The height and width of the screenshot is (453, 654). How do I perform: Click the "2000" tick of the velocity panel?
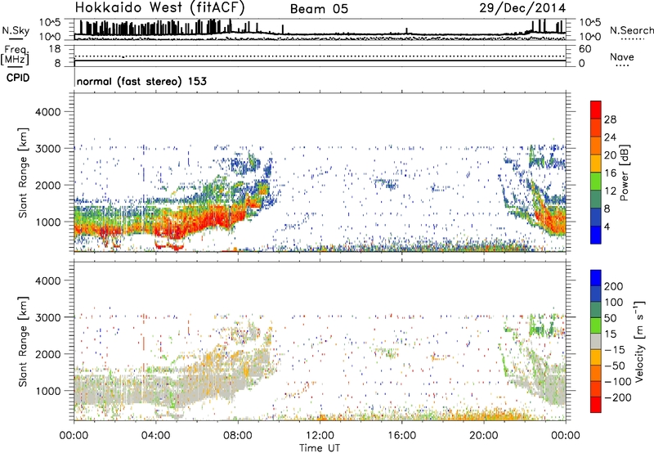coord(47,354)
